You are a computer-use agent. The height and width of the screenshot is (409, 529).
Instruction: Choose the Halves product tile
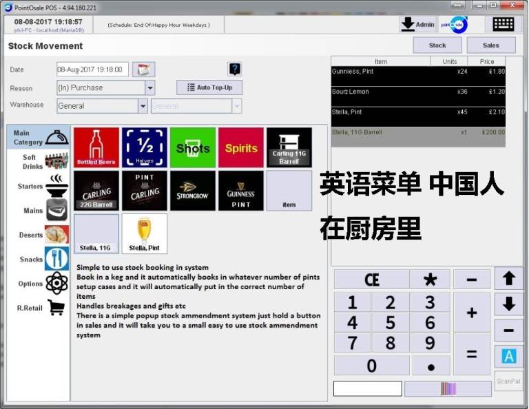(x=145, y=147)
